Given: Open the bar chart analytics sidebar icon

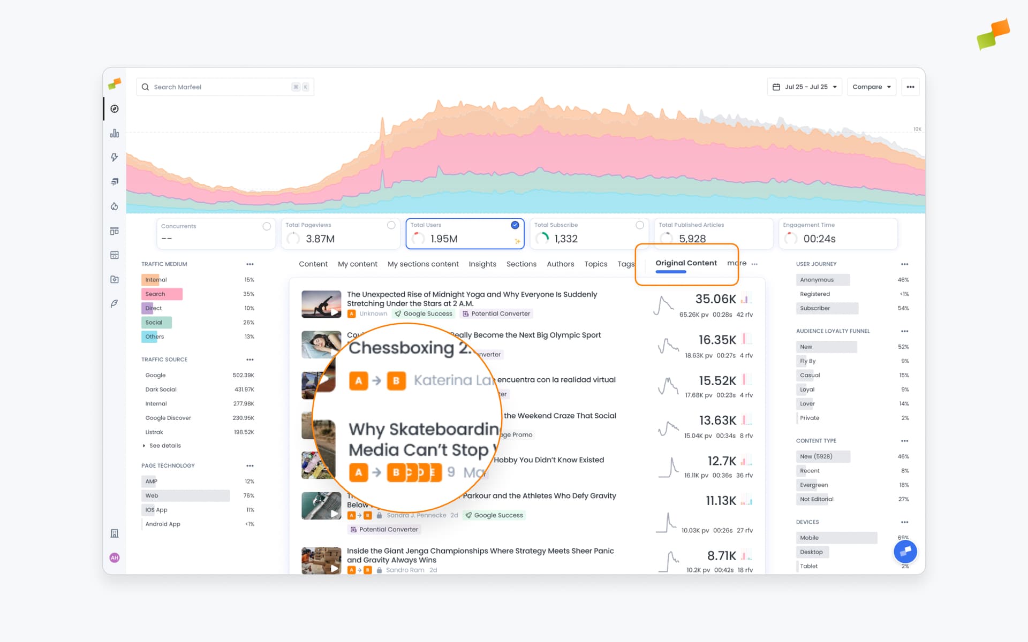Looking at the screenshot, I should tap(115, 133).
